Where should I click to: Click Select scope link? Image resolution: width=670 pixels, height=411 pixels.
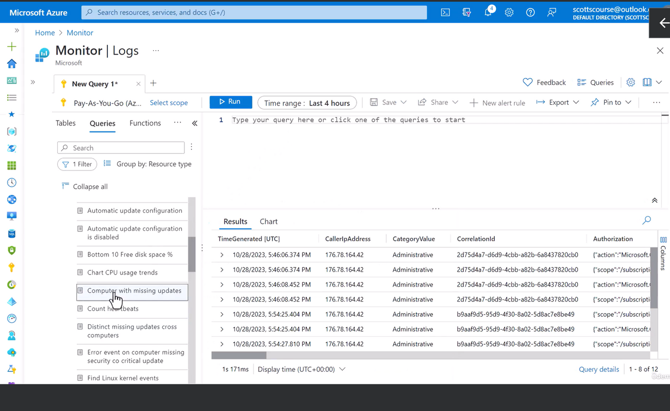pos(169,102)
